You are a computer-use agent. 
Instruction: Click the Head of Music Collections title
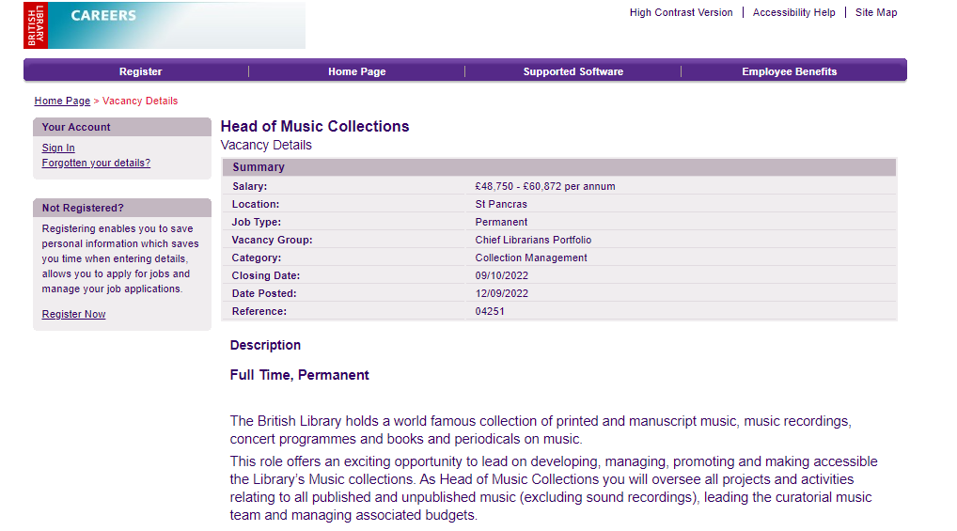[x=315, y=126]
